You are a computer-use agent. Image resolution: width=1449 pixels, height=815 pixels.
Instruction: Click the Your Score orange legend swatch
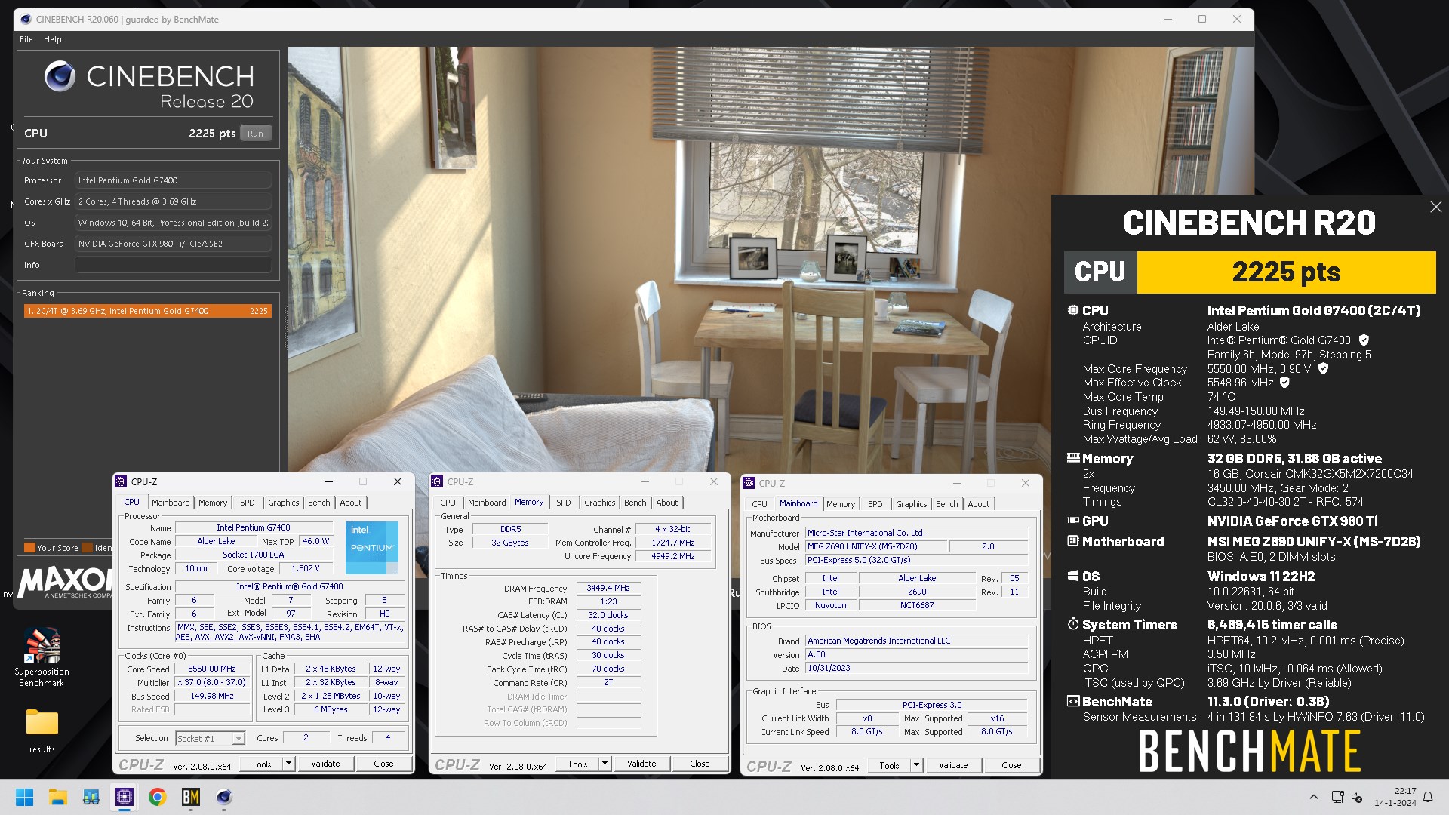[29, 548]
